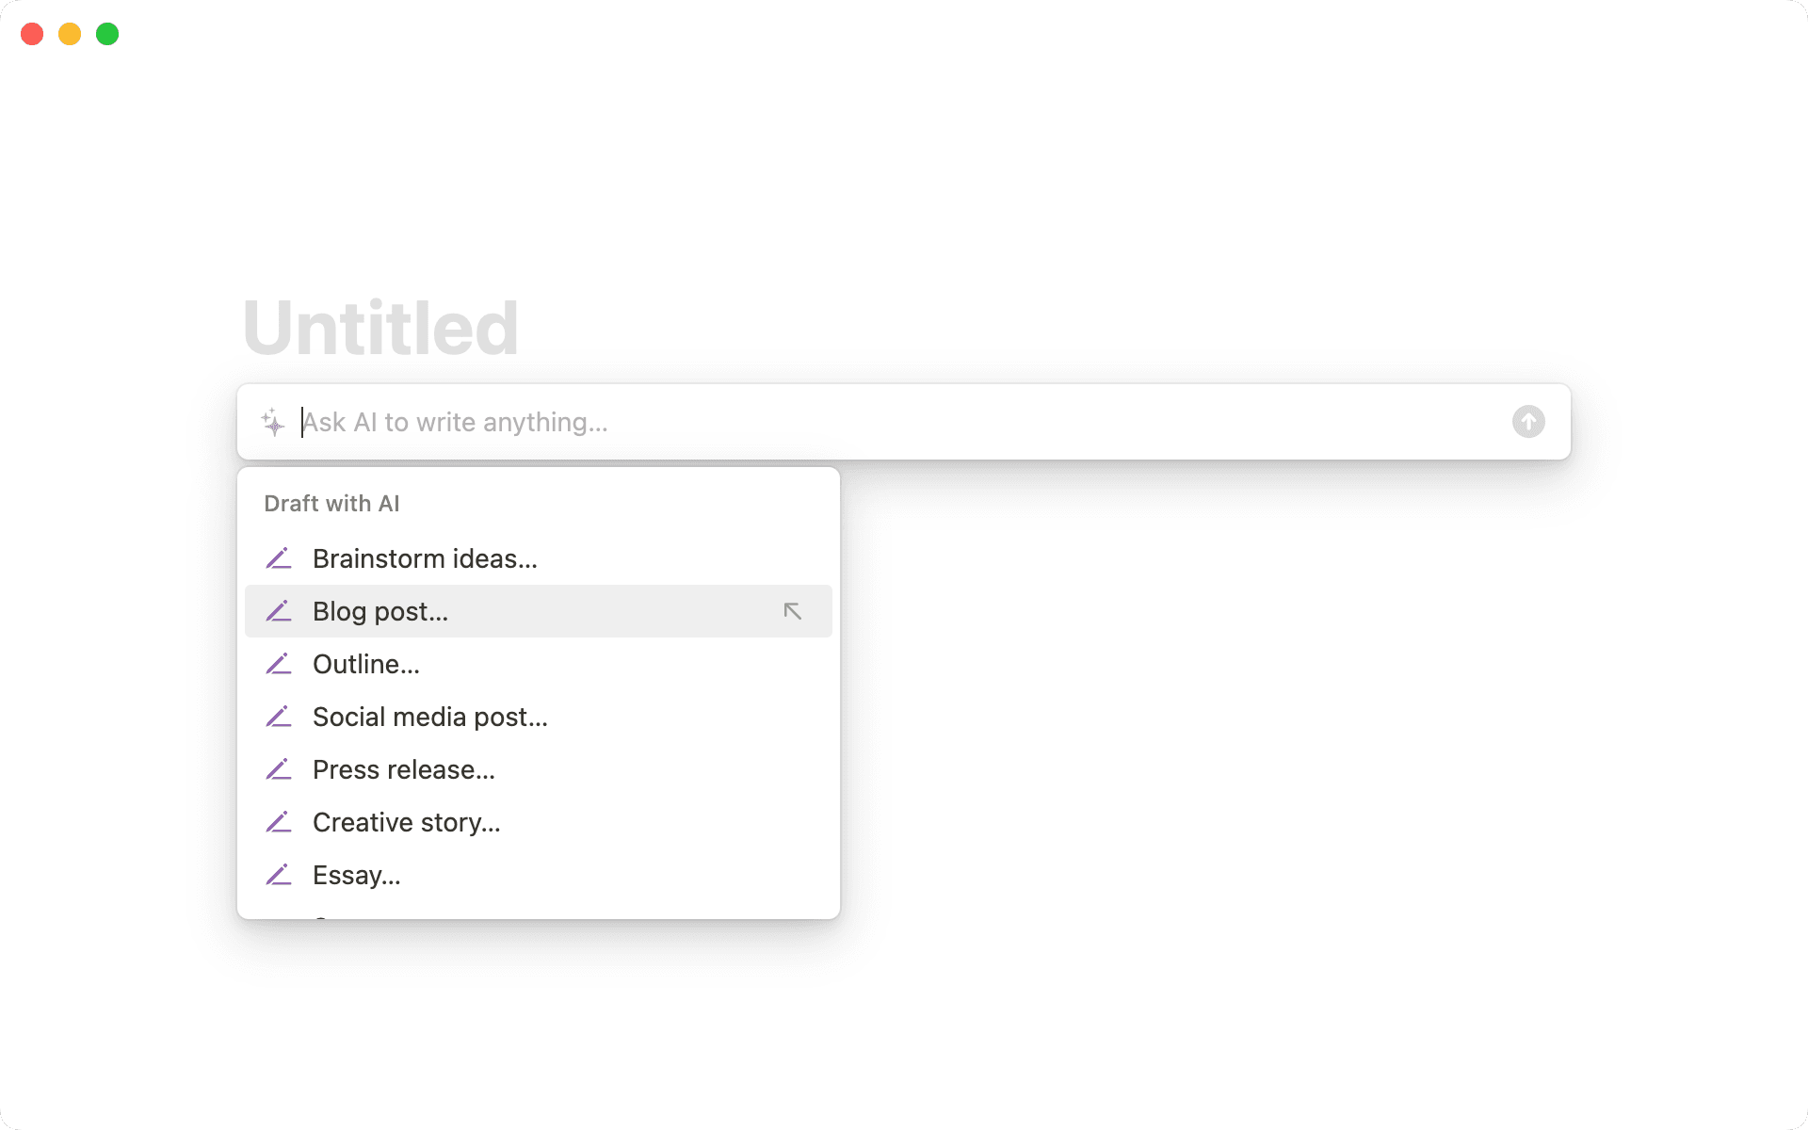Click the pen icon next to Social media post
1808x1130 pixels.
click(x=280, y=717)
